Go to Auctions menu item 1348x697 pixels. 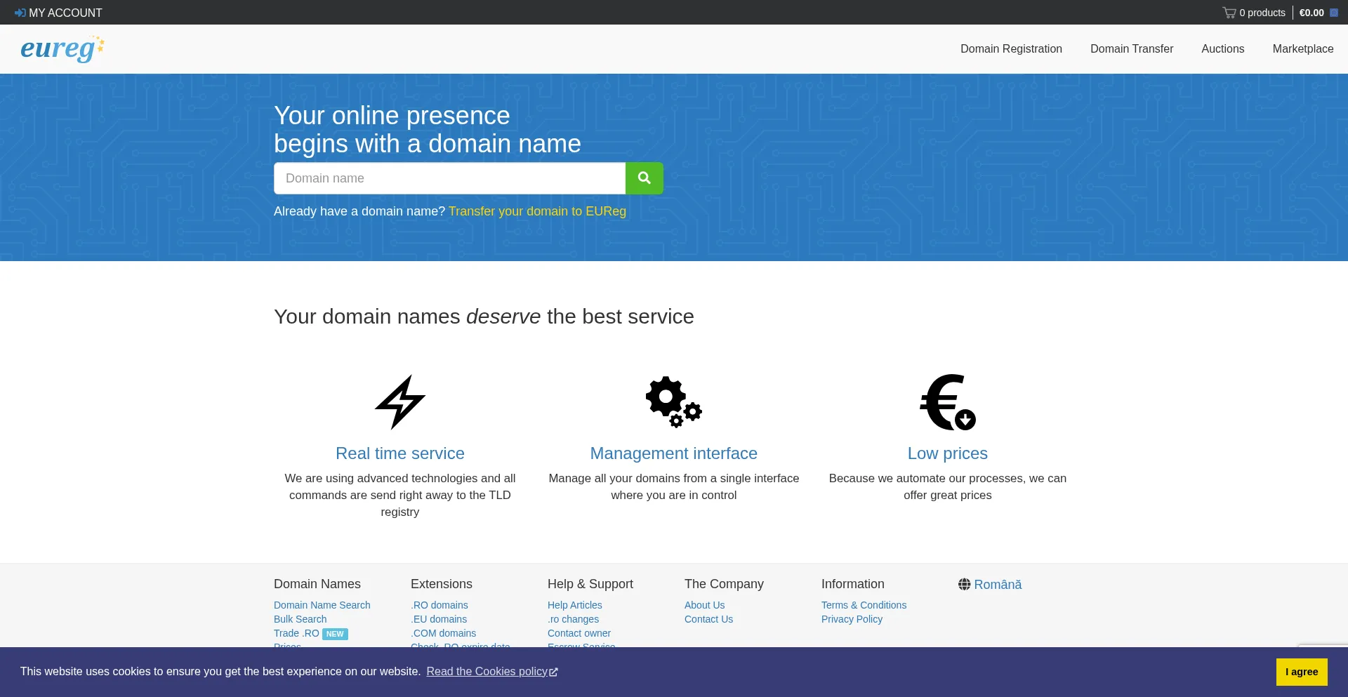(x=1223, y=49)
